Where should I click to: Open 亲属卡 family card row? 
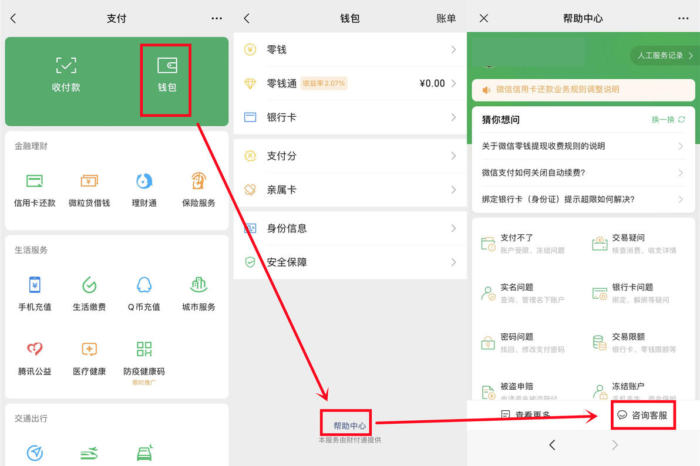pyautogui.click(x=350, y=190)
